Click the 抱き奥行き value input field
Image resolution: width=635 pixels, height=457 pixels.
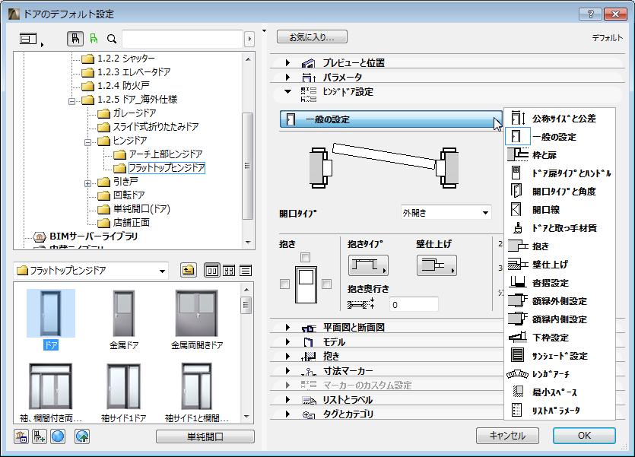tap(414, 304)
